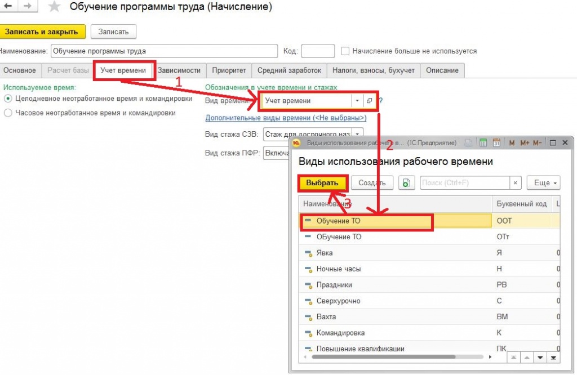The width and height of the screenshot is (577, 375).
Task: Click the Записать и закрыть button
Action: coord(42,32)
